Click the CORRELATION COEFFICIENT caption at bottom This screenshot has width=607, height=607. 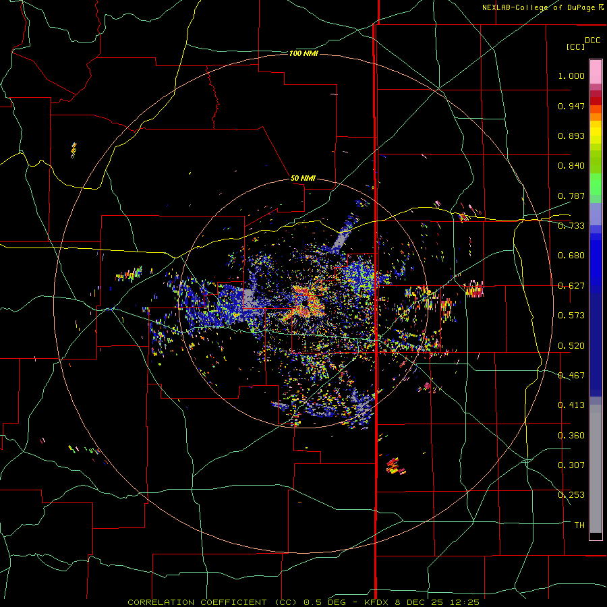[x=303, y=602]
